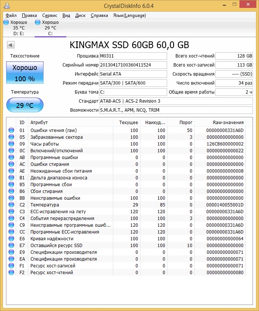Click status orb for AB Программные ошибки
Viewport: 259px width, 311px height.
[x=11, y=157]
